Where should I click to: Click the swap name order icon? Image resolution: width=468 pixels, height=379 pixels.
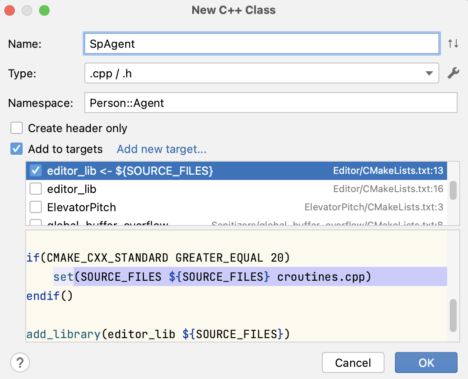pos(454,43)
